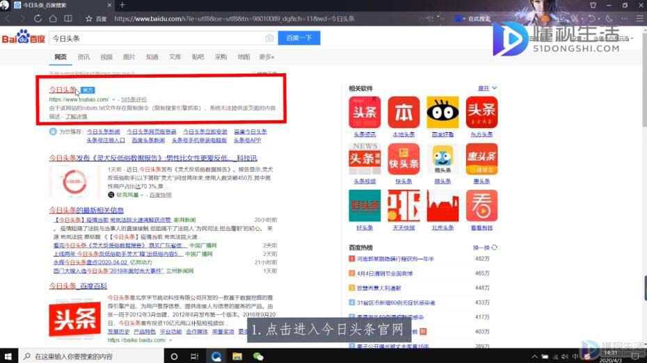Select the 文库 search tab
Screen dimensions: 647x363
coord(175,57)
